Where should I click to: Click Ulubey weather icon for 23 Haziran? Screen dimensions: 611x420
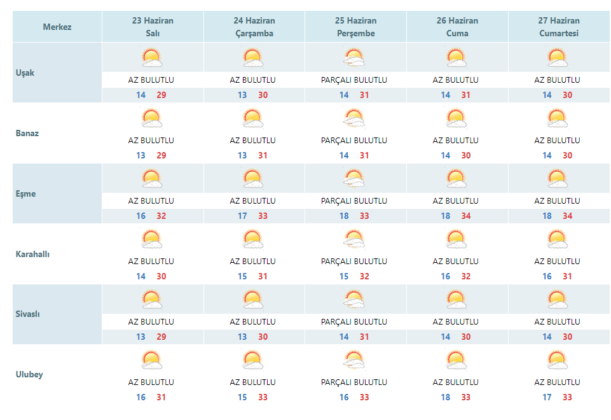pyautogui.click(x=151, y=360)
